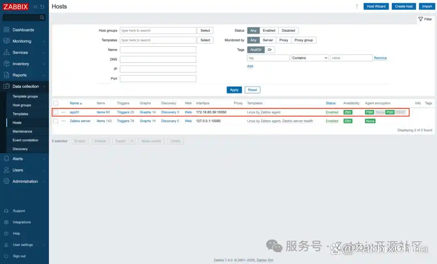Apply the host filter
The image size is (437, 264).
tap(234, 90)
